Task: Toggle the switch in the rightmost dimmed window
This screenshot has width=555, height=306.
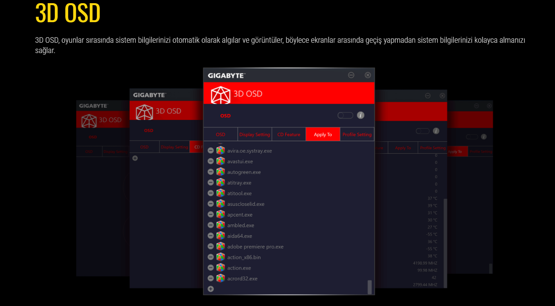Action: [x=472, y=137]
